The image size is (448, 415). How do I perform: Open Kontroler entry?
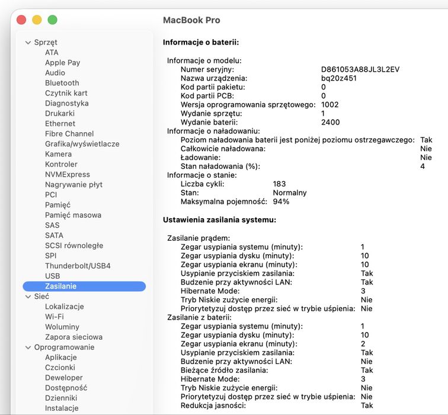[x=61, y=164]
